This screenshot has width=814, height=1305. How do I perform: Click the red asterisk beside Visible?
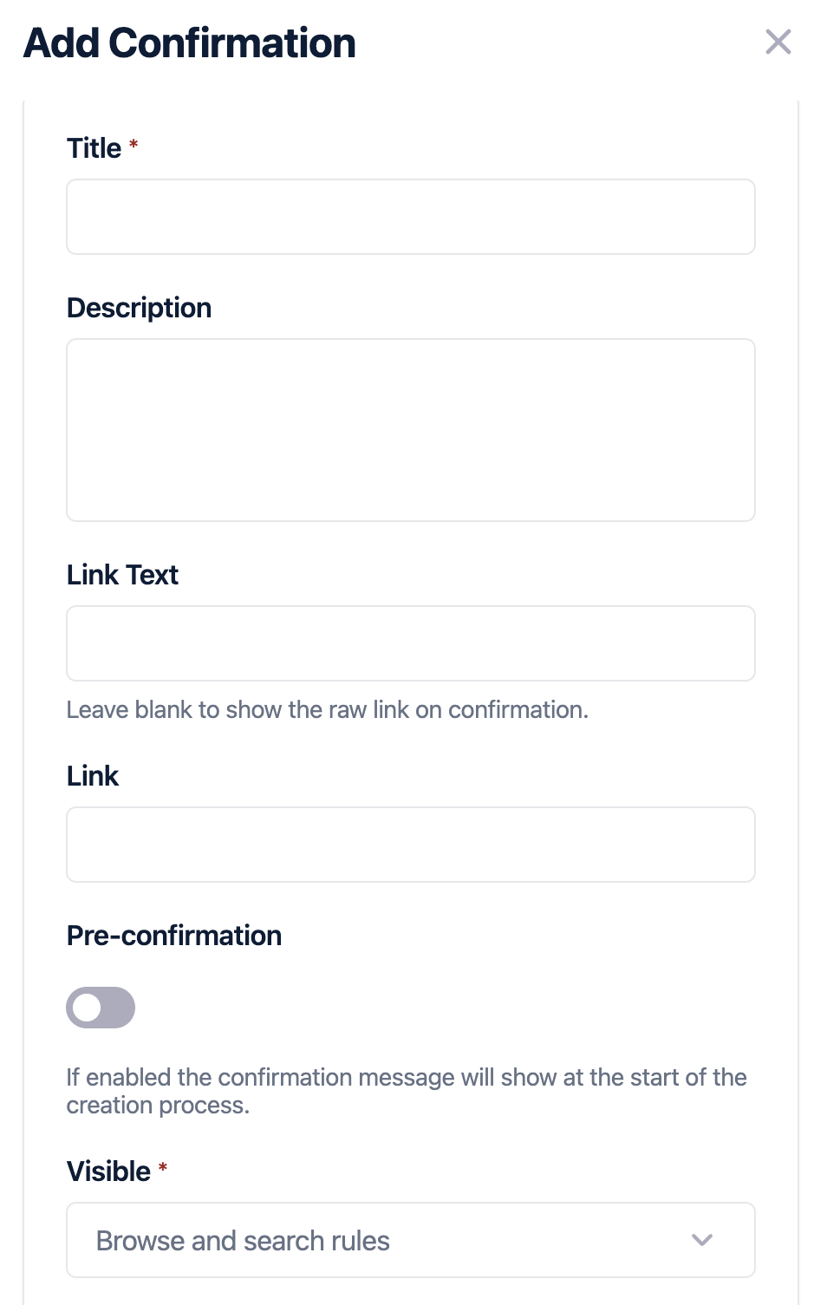(162, 1168)
